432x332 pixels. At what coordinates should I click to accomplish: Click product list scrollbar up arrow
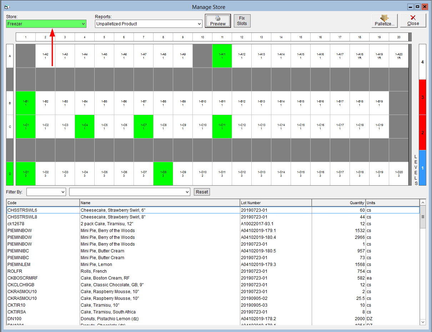pyautogui.click(x=423, y=202)
